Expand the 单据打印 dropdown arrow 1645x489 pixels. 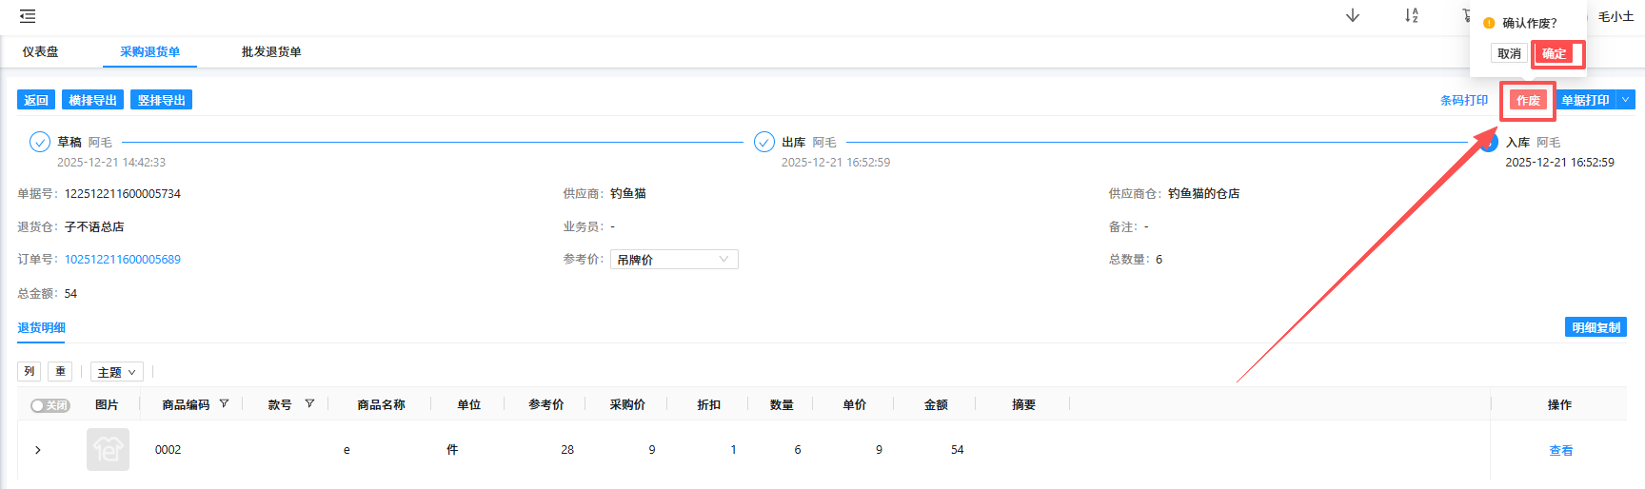point(1625,100)
